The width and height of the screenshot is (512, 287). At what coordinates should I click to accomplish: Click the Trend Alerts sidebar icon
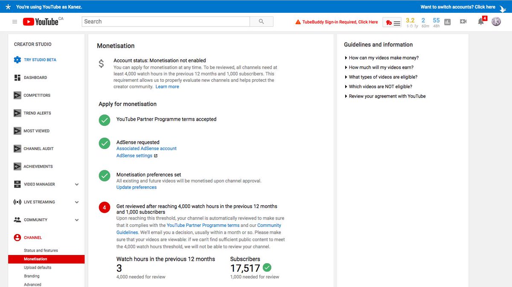pos(17,113)
